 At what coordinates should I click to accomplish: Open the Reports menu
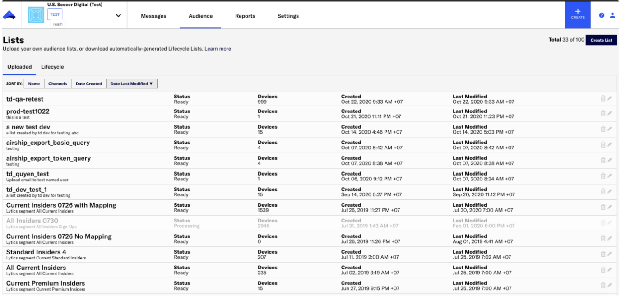coord(246,16)
